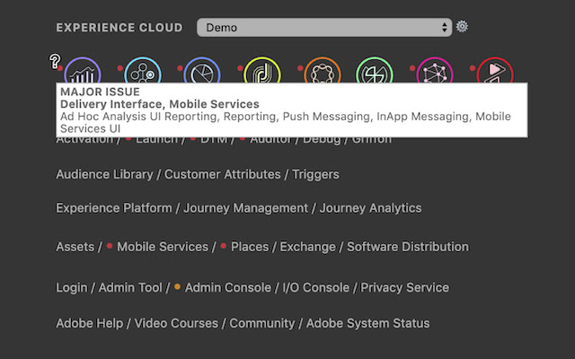Open Journey Management
Screen dimensions: 575x359
(x=245, y=208)
